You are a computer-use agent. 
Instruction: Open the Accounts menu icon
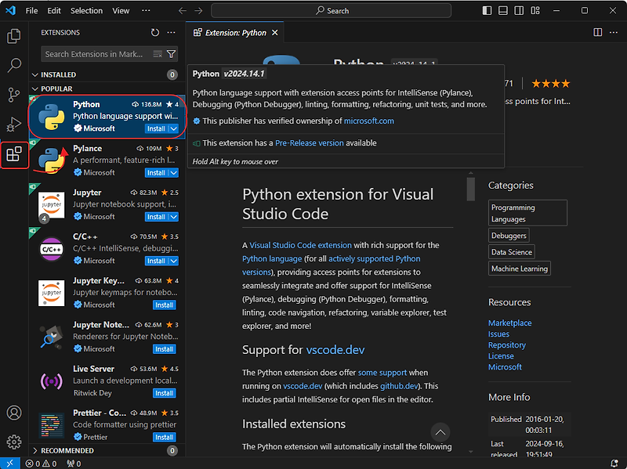point(13,413)
